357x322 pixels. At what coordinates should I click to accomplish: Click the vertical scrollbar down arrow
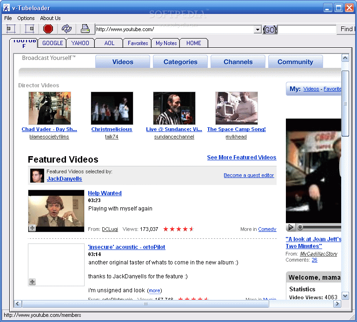point(345,296)
